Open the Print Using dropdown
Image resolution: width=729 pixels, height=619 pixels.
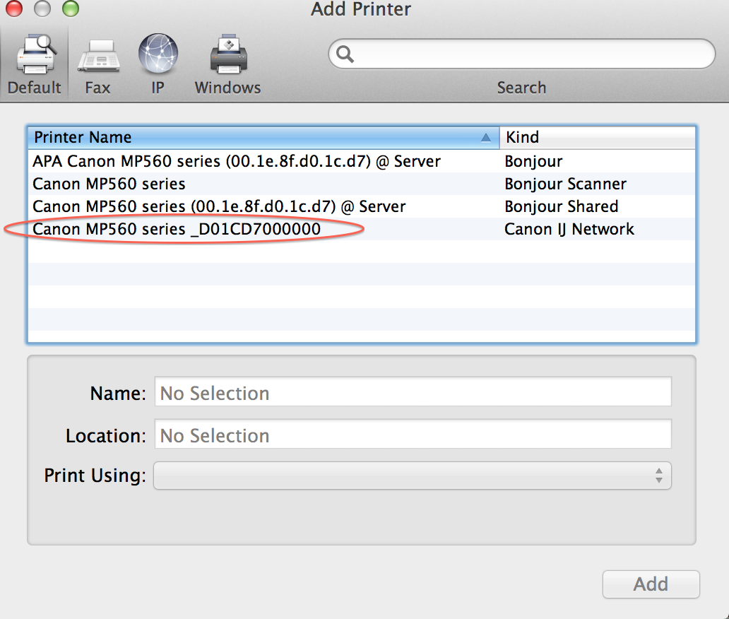point(413,476)
